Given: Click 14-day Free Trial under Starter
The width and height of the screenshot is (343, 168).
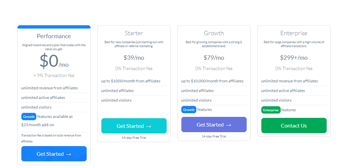Looking at the screenshot, I should click(134, 137).
